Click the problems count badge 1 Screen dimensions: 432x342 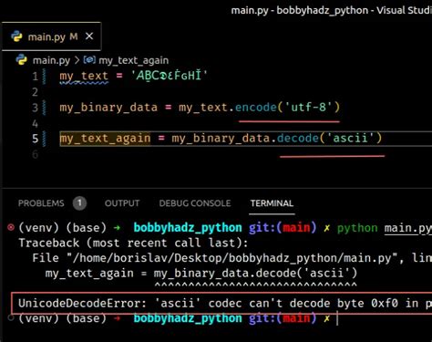(x=79, y=203)
